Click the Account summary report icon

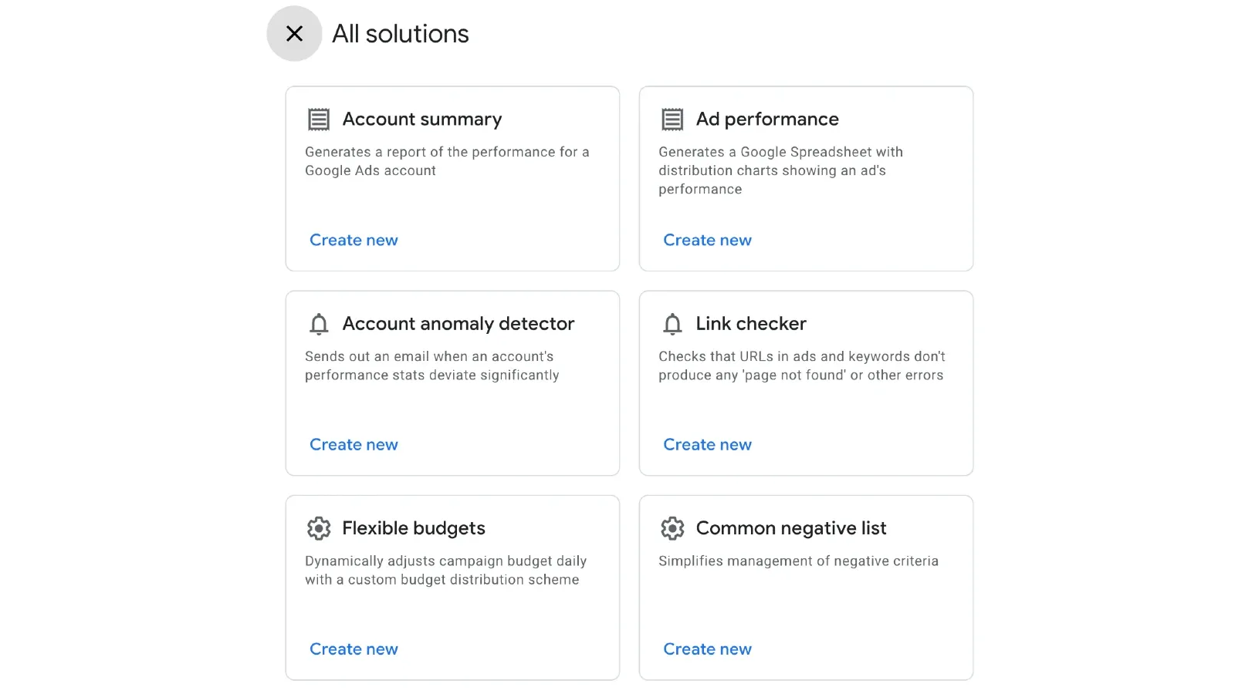tap(319, 120)
